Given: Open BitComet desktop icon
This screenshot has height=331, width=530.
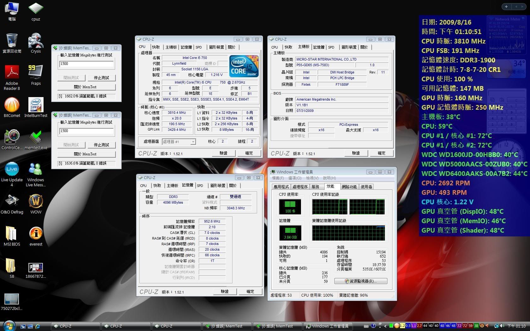Looking at the screenshot, I should click(x=12, y=107).
